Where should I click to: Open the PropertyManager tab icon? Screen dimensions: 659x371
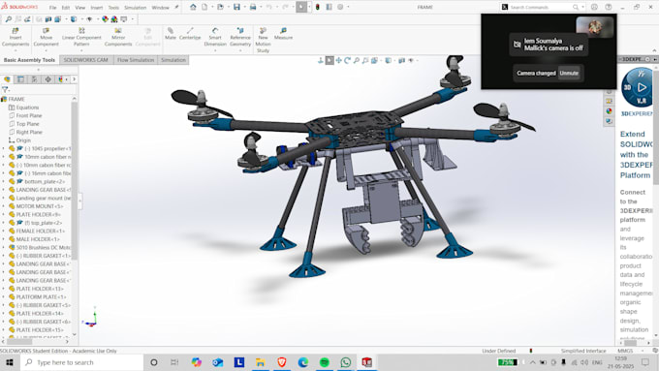tap(20, 79)
